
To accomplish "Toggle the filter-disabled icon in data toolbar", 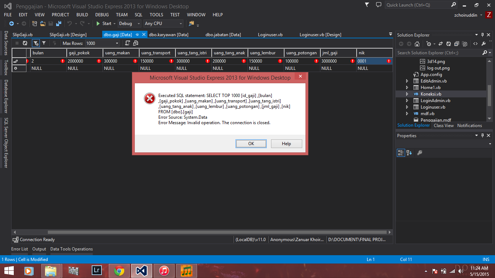I will point(36,43).
